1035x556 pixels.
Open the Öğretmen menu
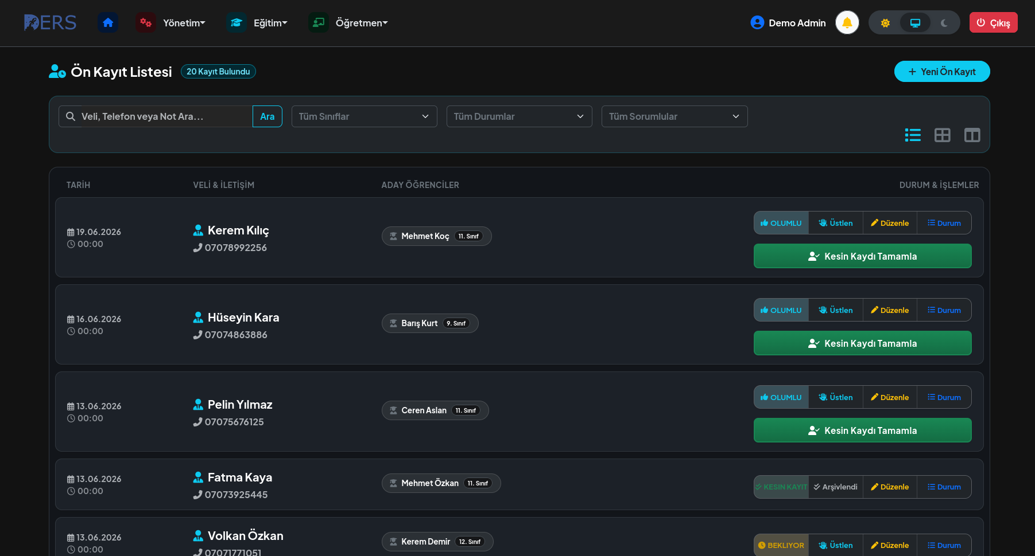[348, 23]
